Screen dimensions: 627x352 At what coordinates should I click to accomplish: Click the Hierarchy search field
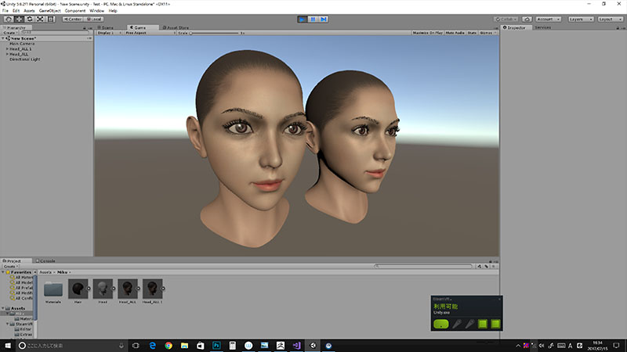click(54, 33)
